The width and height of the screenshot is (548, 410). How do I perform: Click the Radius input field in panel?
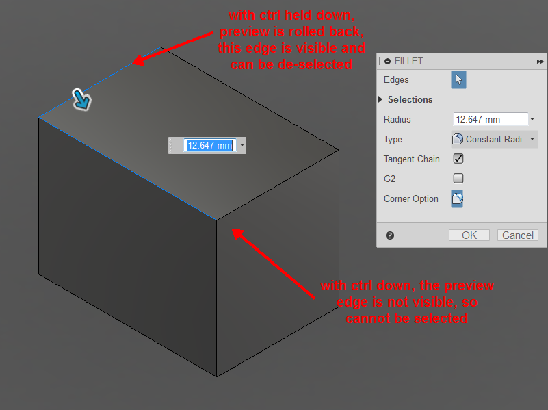coord(491,119)
